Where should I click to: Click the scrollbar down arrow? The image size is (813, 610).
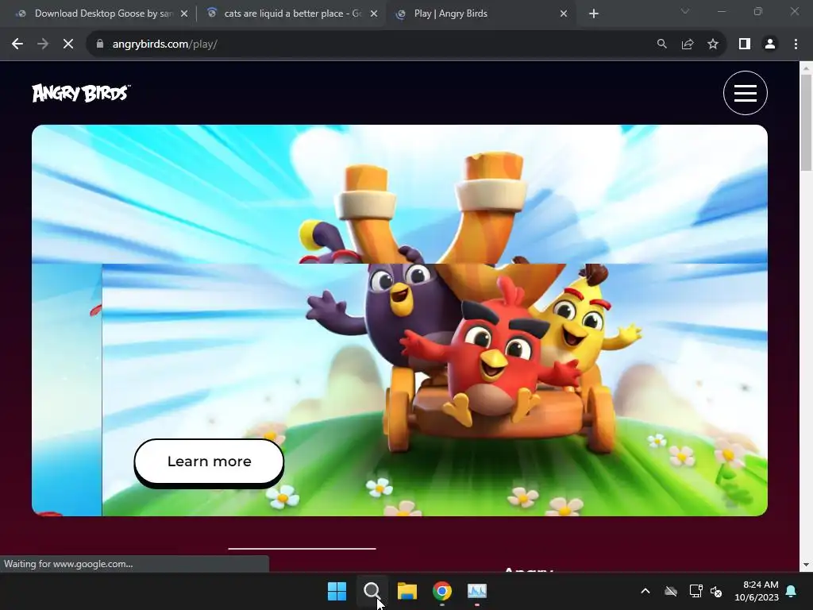(x=806, y=565)
